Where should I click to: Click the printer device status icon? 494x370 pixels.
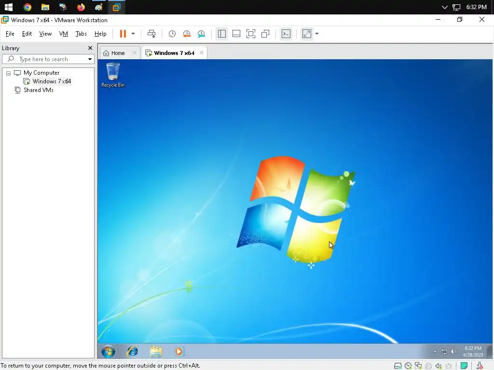point(428,366)
